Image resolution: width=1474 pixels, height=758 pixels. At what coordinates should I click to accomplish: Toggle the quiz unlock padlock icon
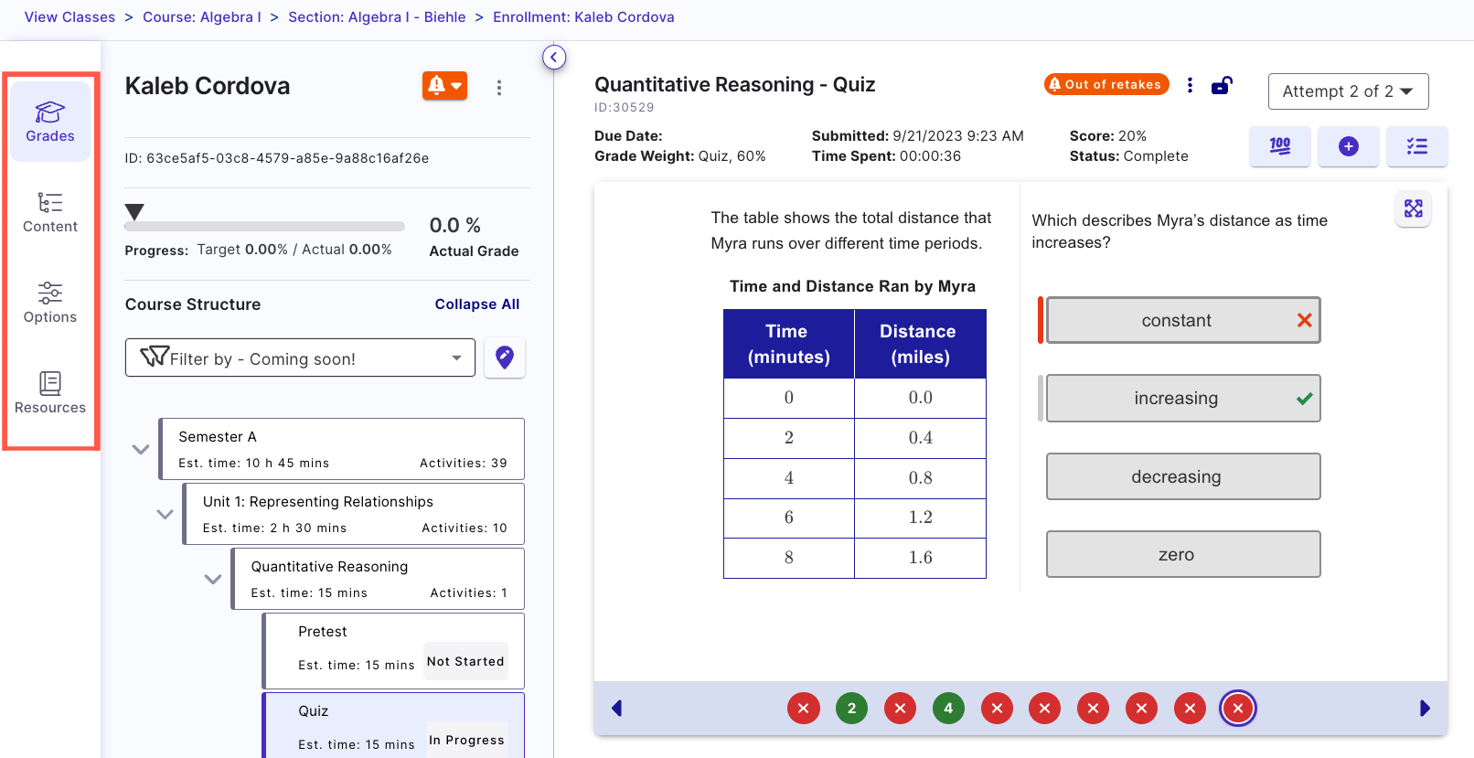point(1222,86)
